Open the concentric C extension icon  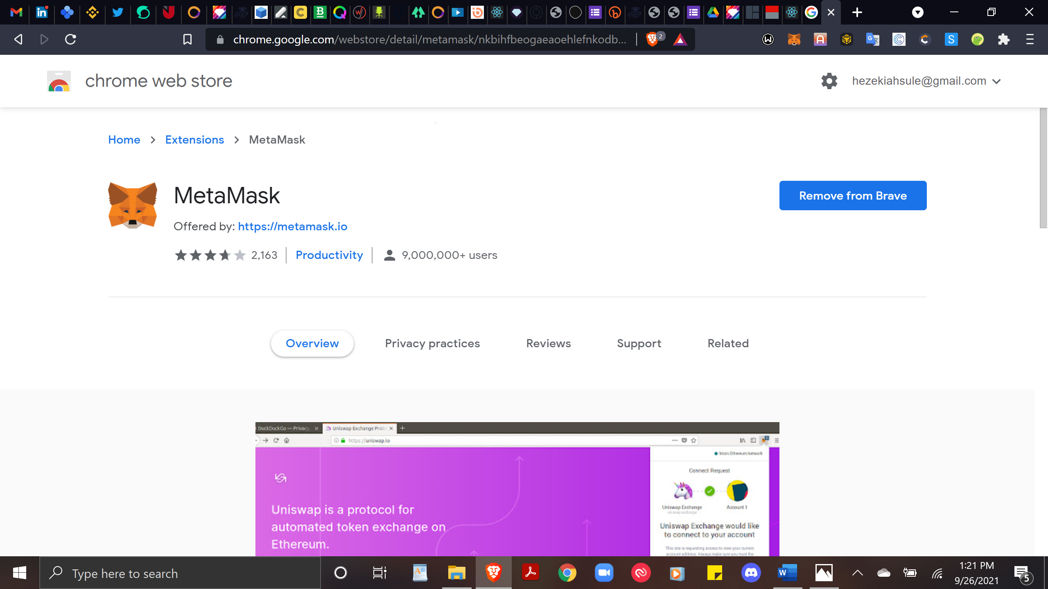pyautogui.click(x=899, y=40)
